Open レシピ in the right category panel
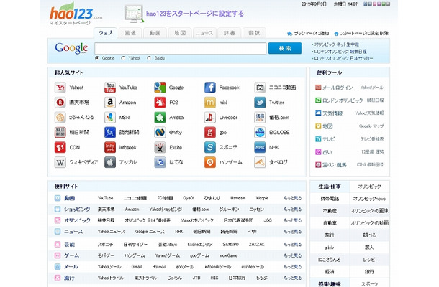The height and width of the screenshot is (287, 439). [369, 260]
